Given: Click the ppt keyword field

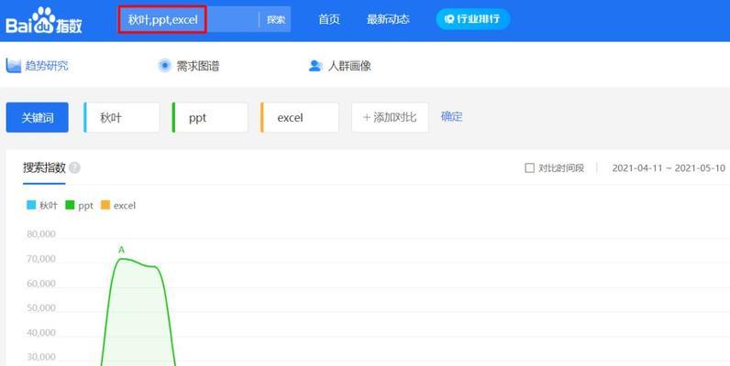Looking at the screenshot, I should tap(210, 117).
